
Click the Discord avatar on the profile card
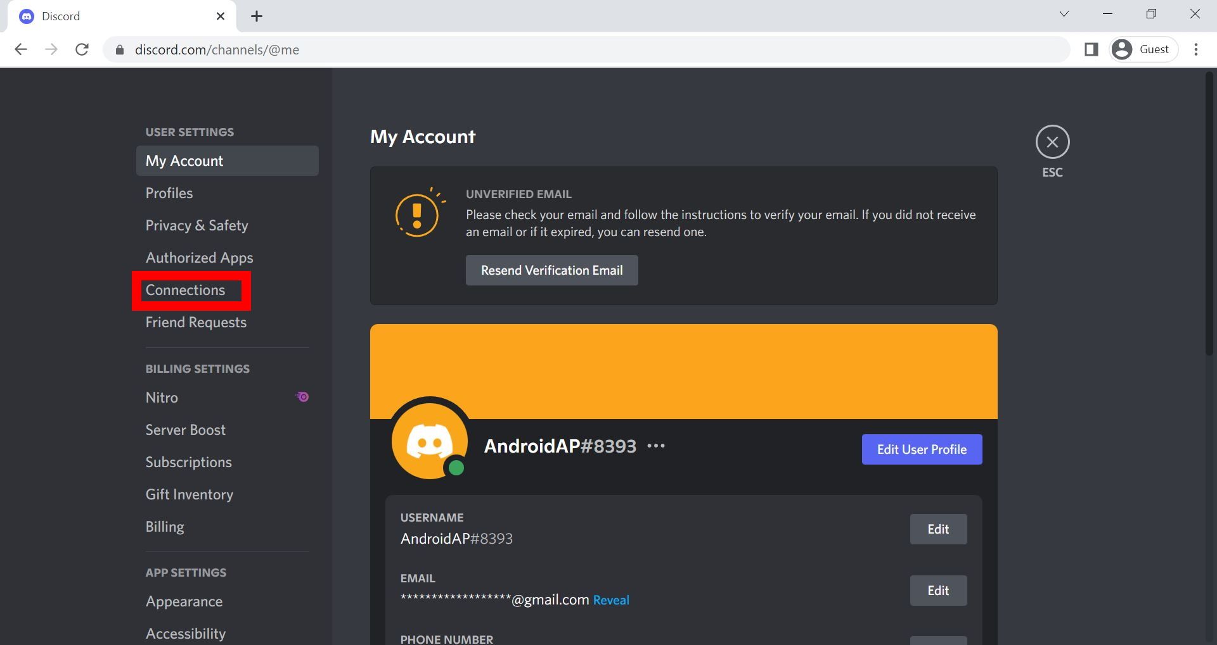[430, 439]
